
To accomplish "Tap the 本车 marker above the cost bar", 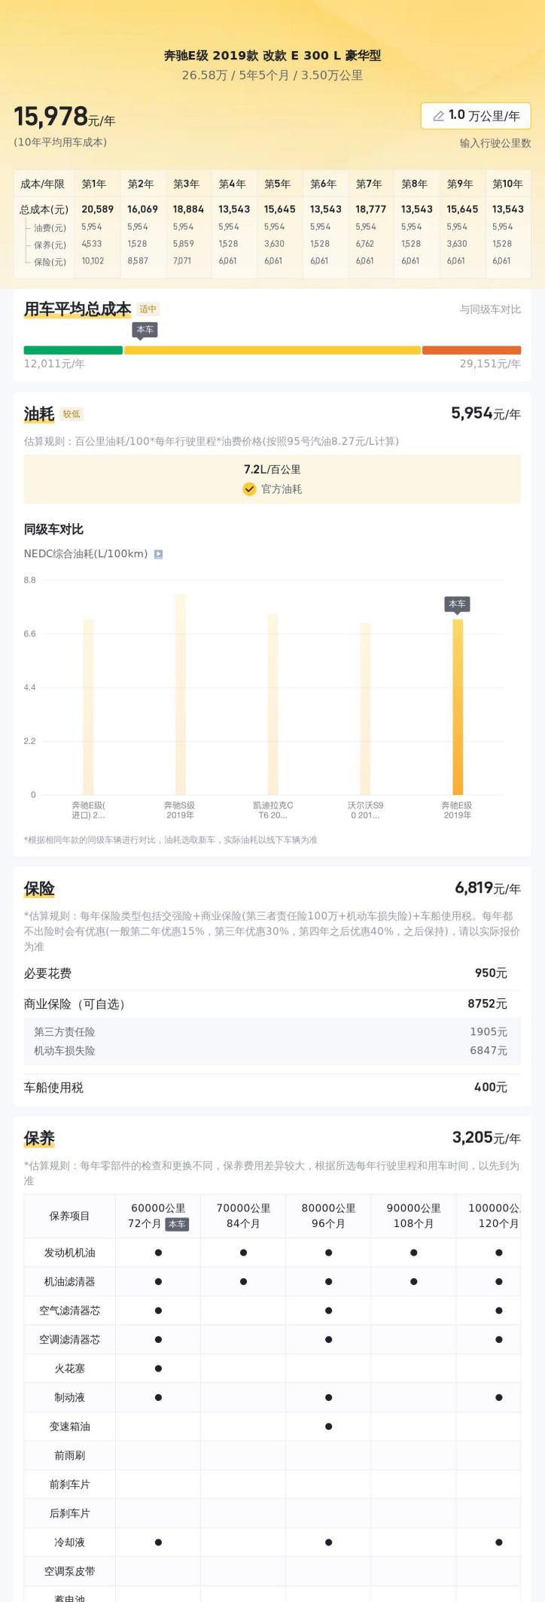I will point(145,330).
